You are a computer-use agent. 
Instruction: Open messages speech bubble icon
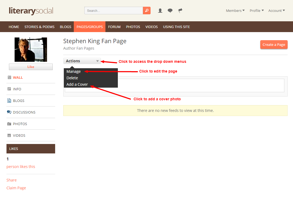(170, 11)
